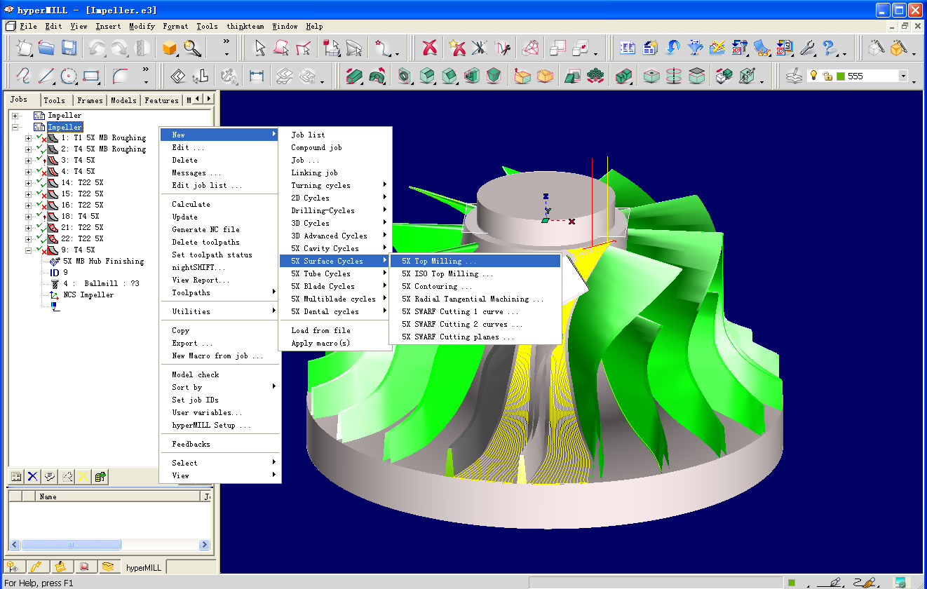This screenshot has height=589, width=927.
Task: Expand the first Impeller job list node
Action: click(x=15, y=116)
